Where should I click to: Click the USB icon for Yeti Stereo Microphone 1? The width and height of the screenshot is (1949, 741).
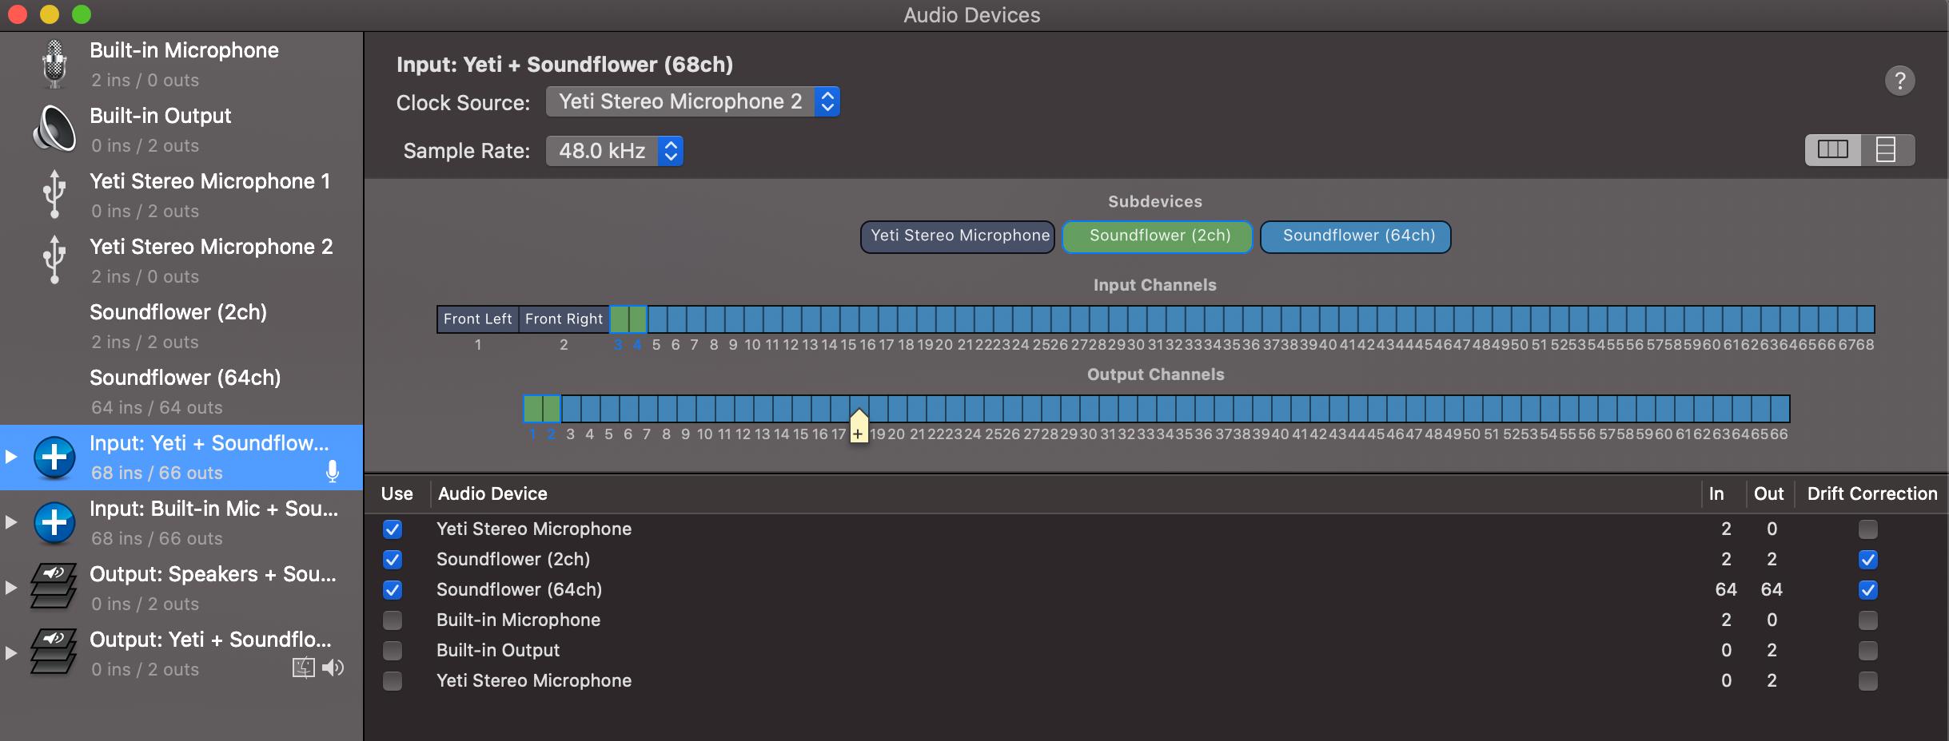coord(54,194)
